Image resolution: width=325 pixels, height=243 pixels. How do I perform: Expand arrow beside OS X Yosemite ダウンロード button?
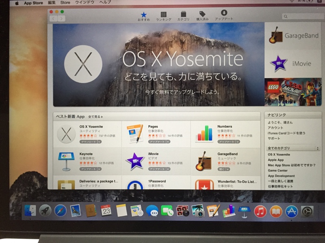pyautogui.click(x=99, y=142)
